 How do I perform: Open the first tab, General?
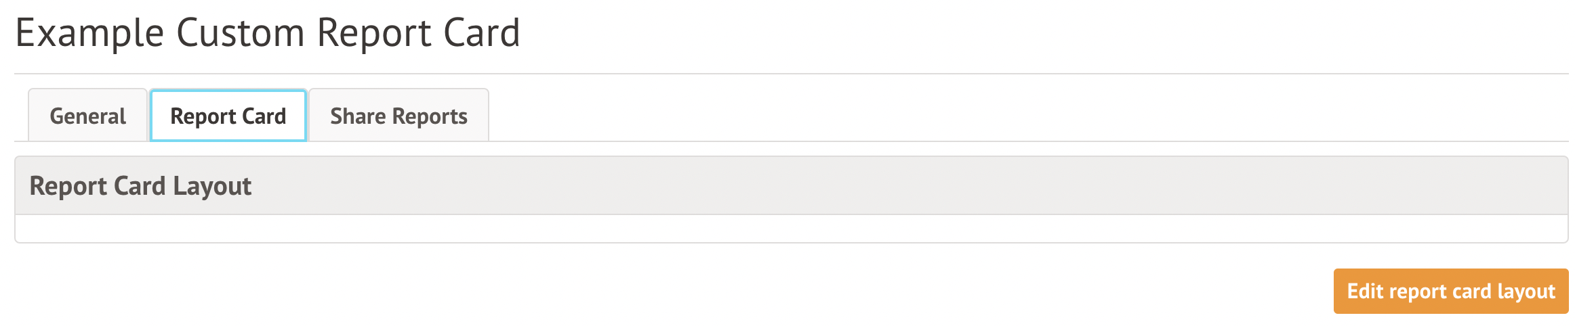pyautogui.click(x=87, y=116)
